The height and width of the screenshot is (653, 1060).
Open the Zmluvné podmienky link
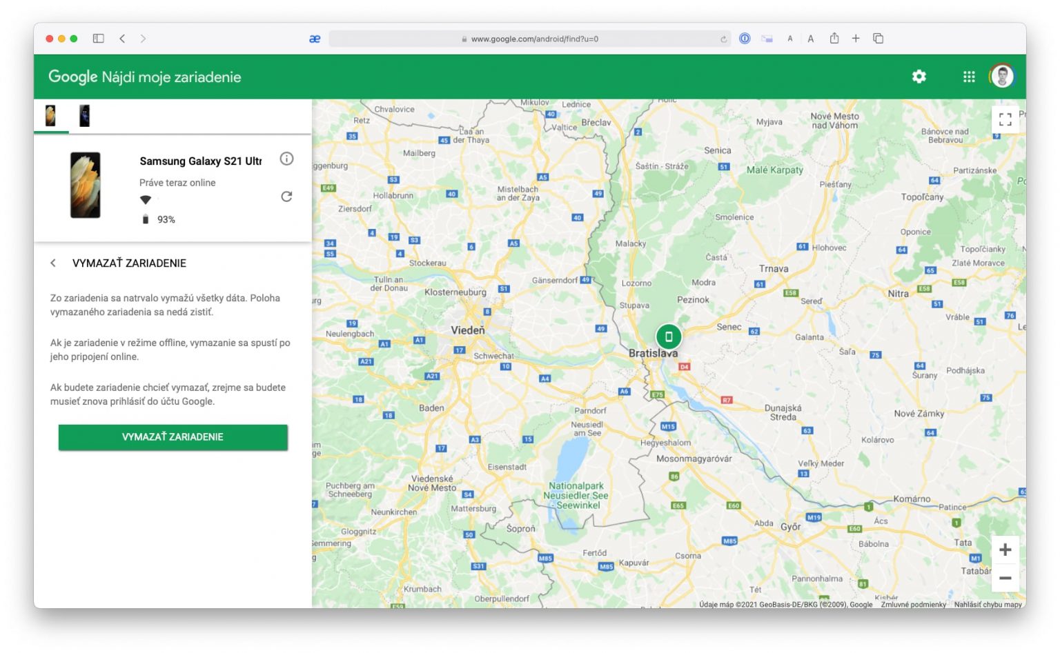click(913, 605)
